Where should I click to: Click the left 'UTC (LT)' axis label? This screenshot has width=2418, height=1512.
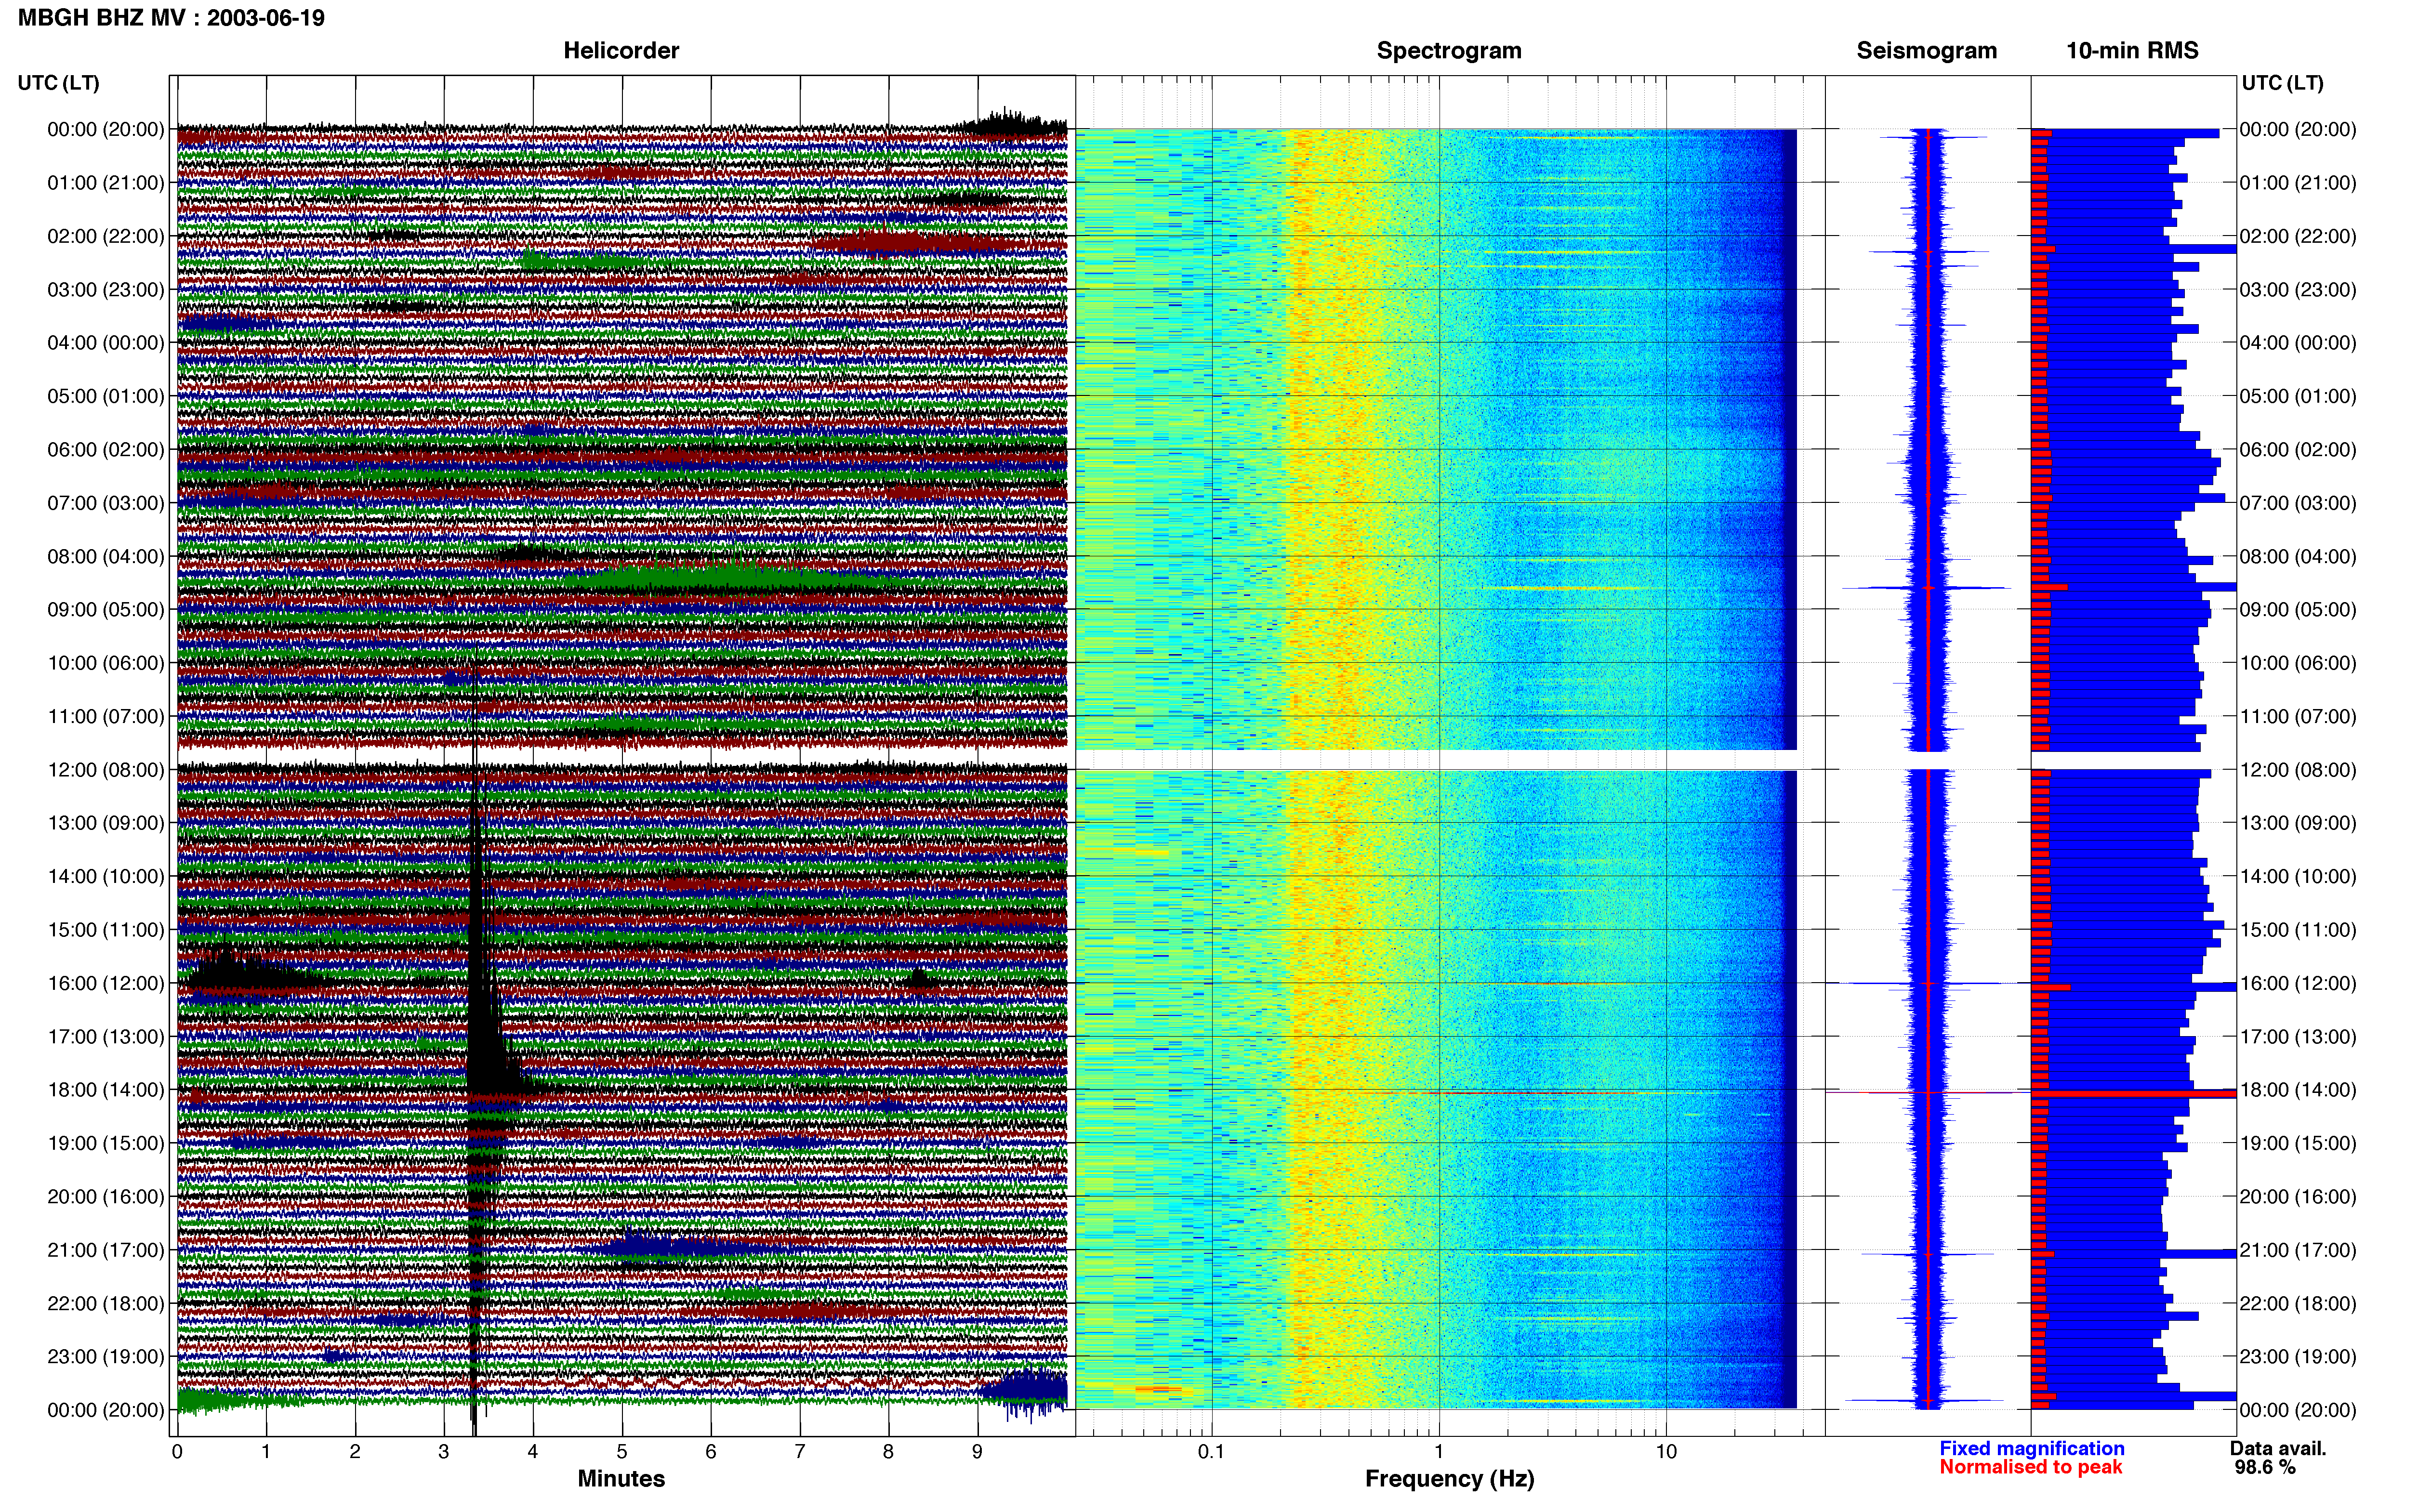[x=59, y=83]
